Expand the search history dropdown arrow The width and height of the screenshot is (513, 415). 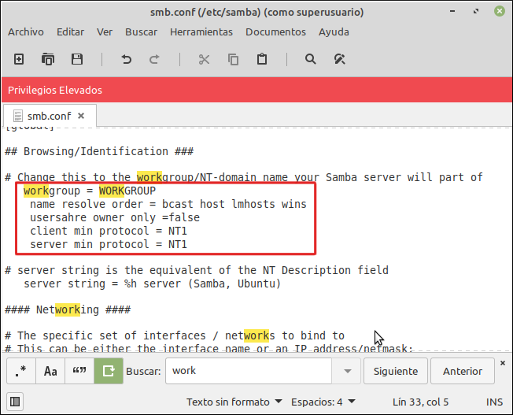pos(347,371)
